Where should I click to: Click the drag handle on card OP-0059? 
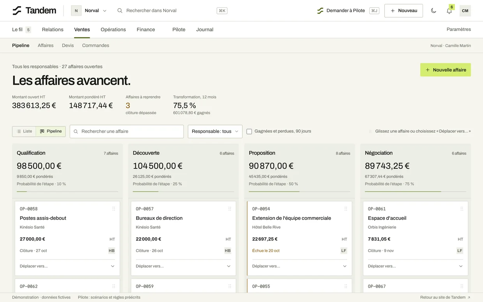click(230, 286)
